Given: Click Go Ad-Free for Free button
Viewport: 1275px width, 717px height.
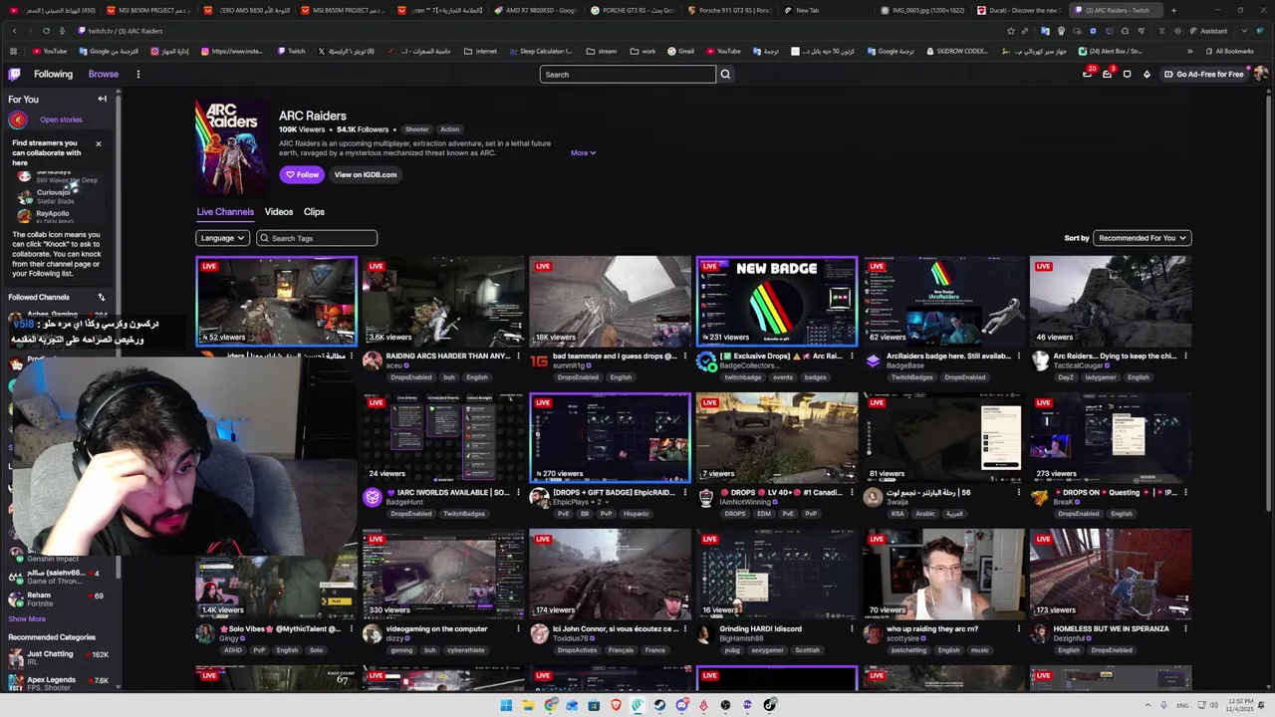Looking at the screenshot, I should pos(1202,74).
